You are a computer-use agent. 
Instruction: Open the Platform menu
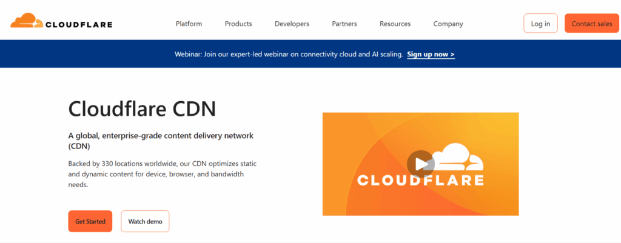(189, 24)
